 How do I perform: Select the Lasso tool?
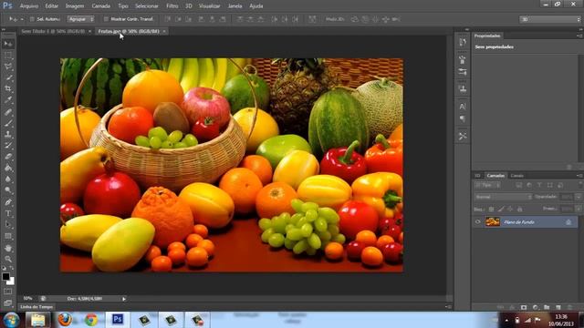8,67
